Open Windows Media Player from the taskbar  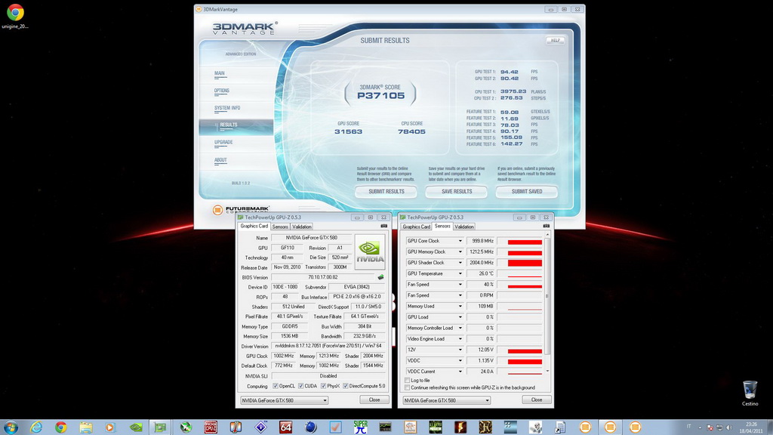pos(110,427)
